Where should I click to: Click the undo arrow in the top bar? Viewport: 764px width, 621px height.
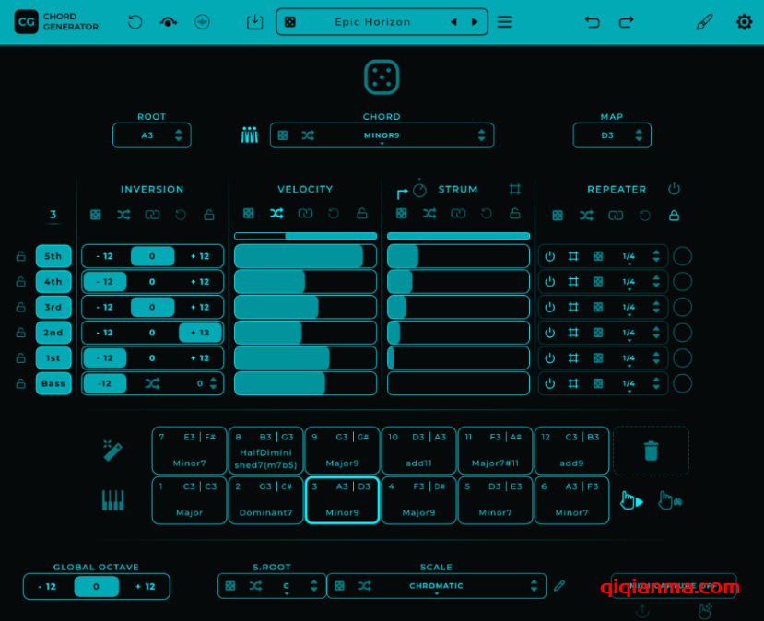coord(593,21)
